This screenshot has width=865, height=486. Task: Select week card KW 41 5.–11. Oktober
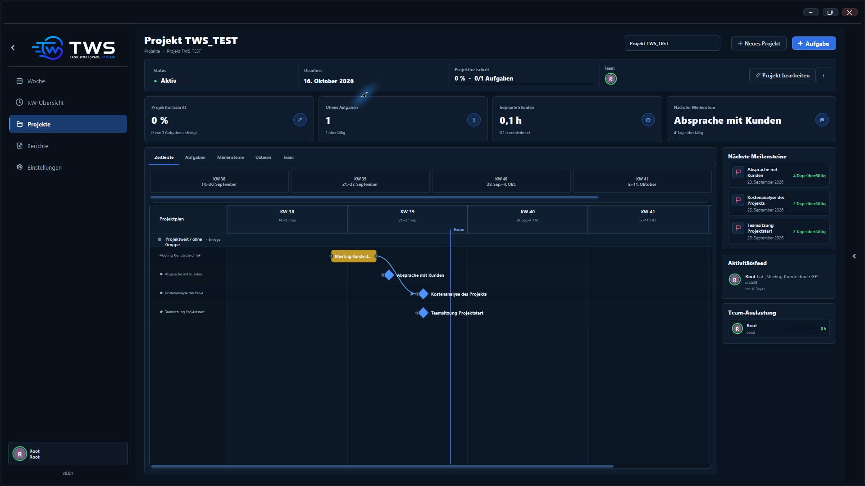pyautogui.click(x=642, y=181)
